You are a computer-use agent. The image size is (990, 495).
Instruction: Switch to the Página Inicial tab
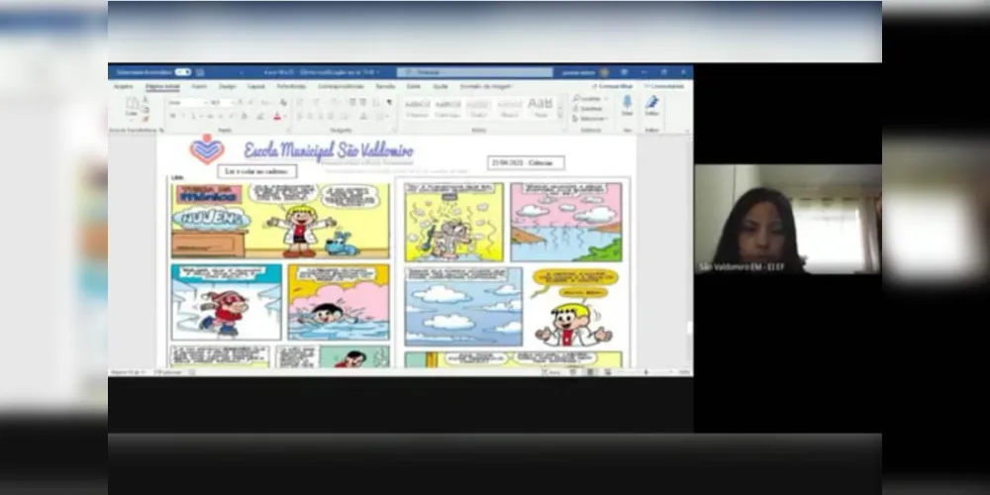pyautogui.click(x=163, y=86)
